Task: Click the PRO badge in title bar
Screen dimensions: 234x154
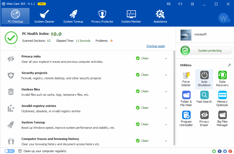Action: (42, 4)
